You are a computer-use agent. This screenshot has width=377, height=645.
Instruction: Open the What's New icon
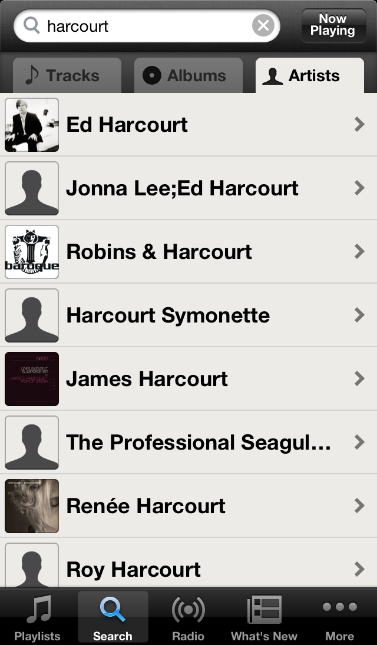[264, 610]
